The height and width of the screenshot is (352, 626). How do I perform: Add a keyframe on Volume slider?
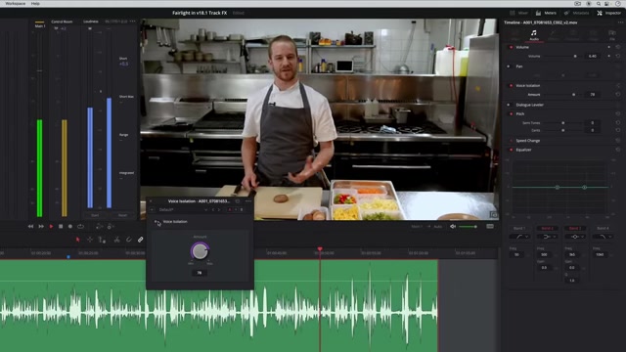coord(608,57)
